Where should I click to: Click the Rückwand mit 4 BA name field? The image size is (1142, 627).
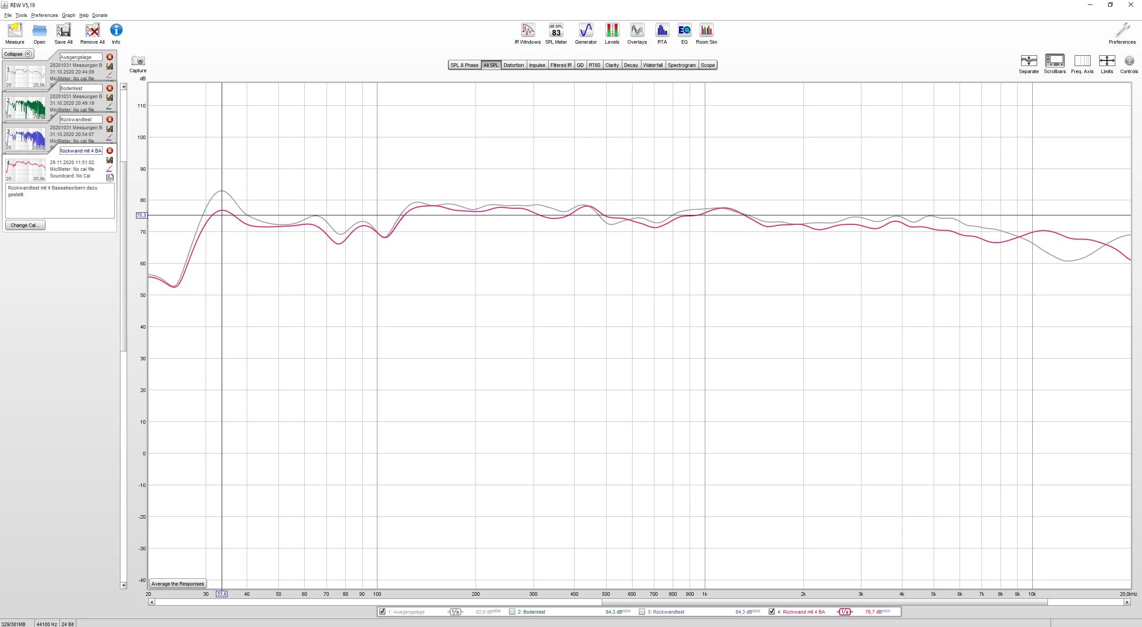coord(81,151)
